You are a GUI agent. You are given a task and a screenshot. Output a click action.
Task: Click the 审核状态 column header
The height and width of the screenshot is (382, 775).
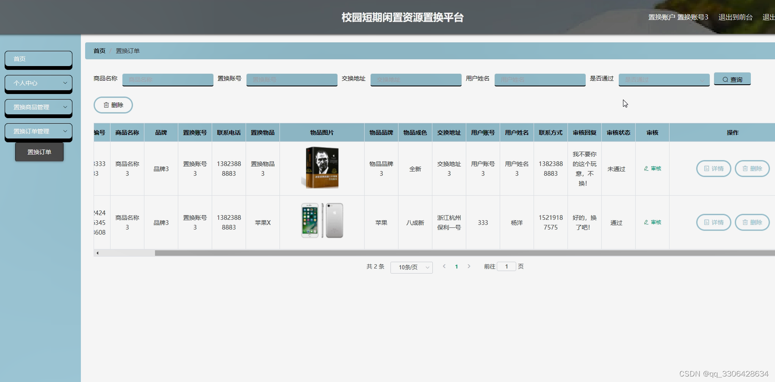tap(618, 133)
